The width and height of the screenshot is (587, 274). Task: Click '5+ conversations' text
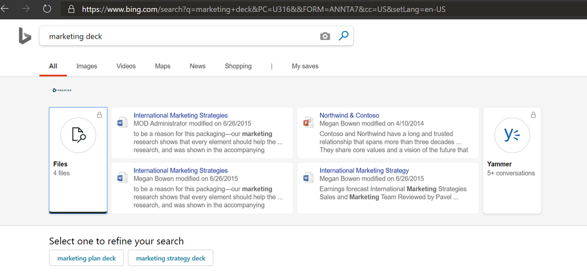[x=511, y=173]
